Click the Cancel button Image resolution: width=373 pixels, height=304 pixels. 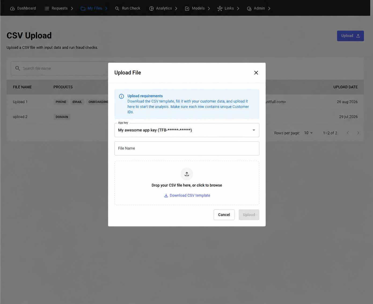224,215
